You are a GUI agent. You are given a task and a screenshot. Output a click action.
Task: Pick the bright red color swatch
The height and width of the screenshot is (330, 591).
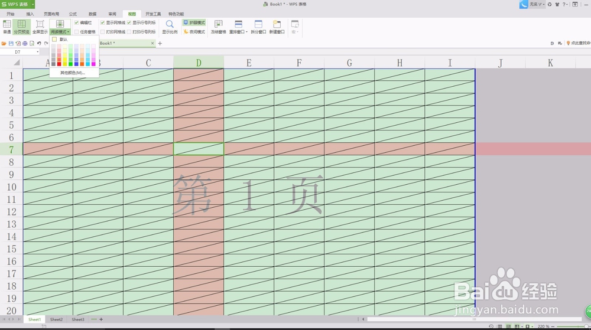tap(59, 64)
